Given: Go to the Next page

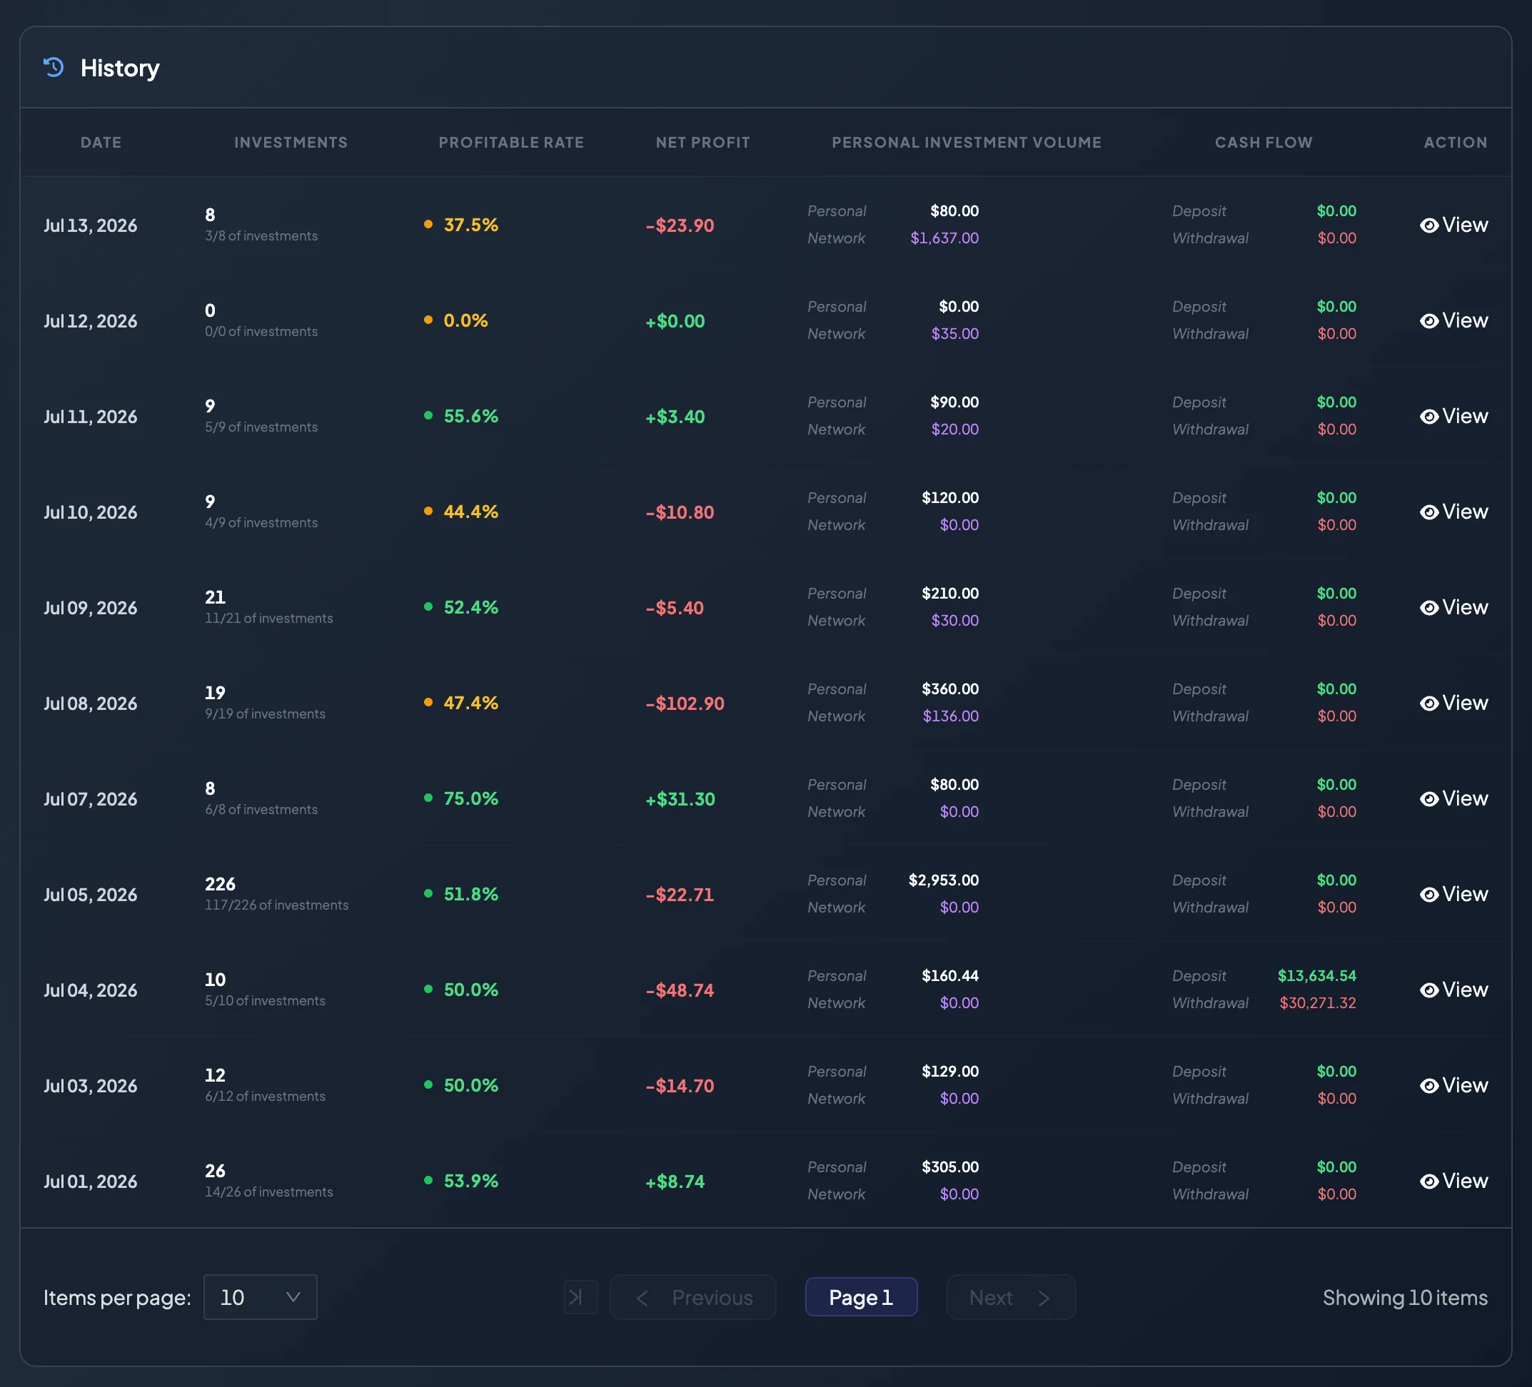Looking at the screenshot, I should coord(1011,1297).
